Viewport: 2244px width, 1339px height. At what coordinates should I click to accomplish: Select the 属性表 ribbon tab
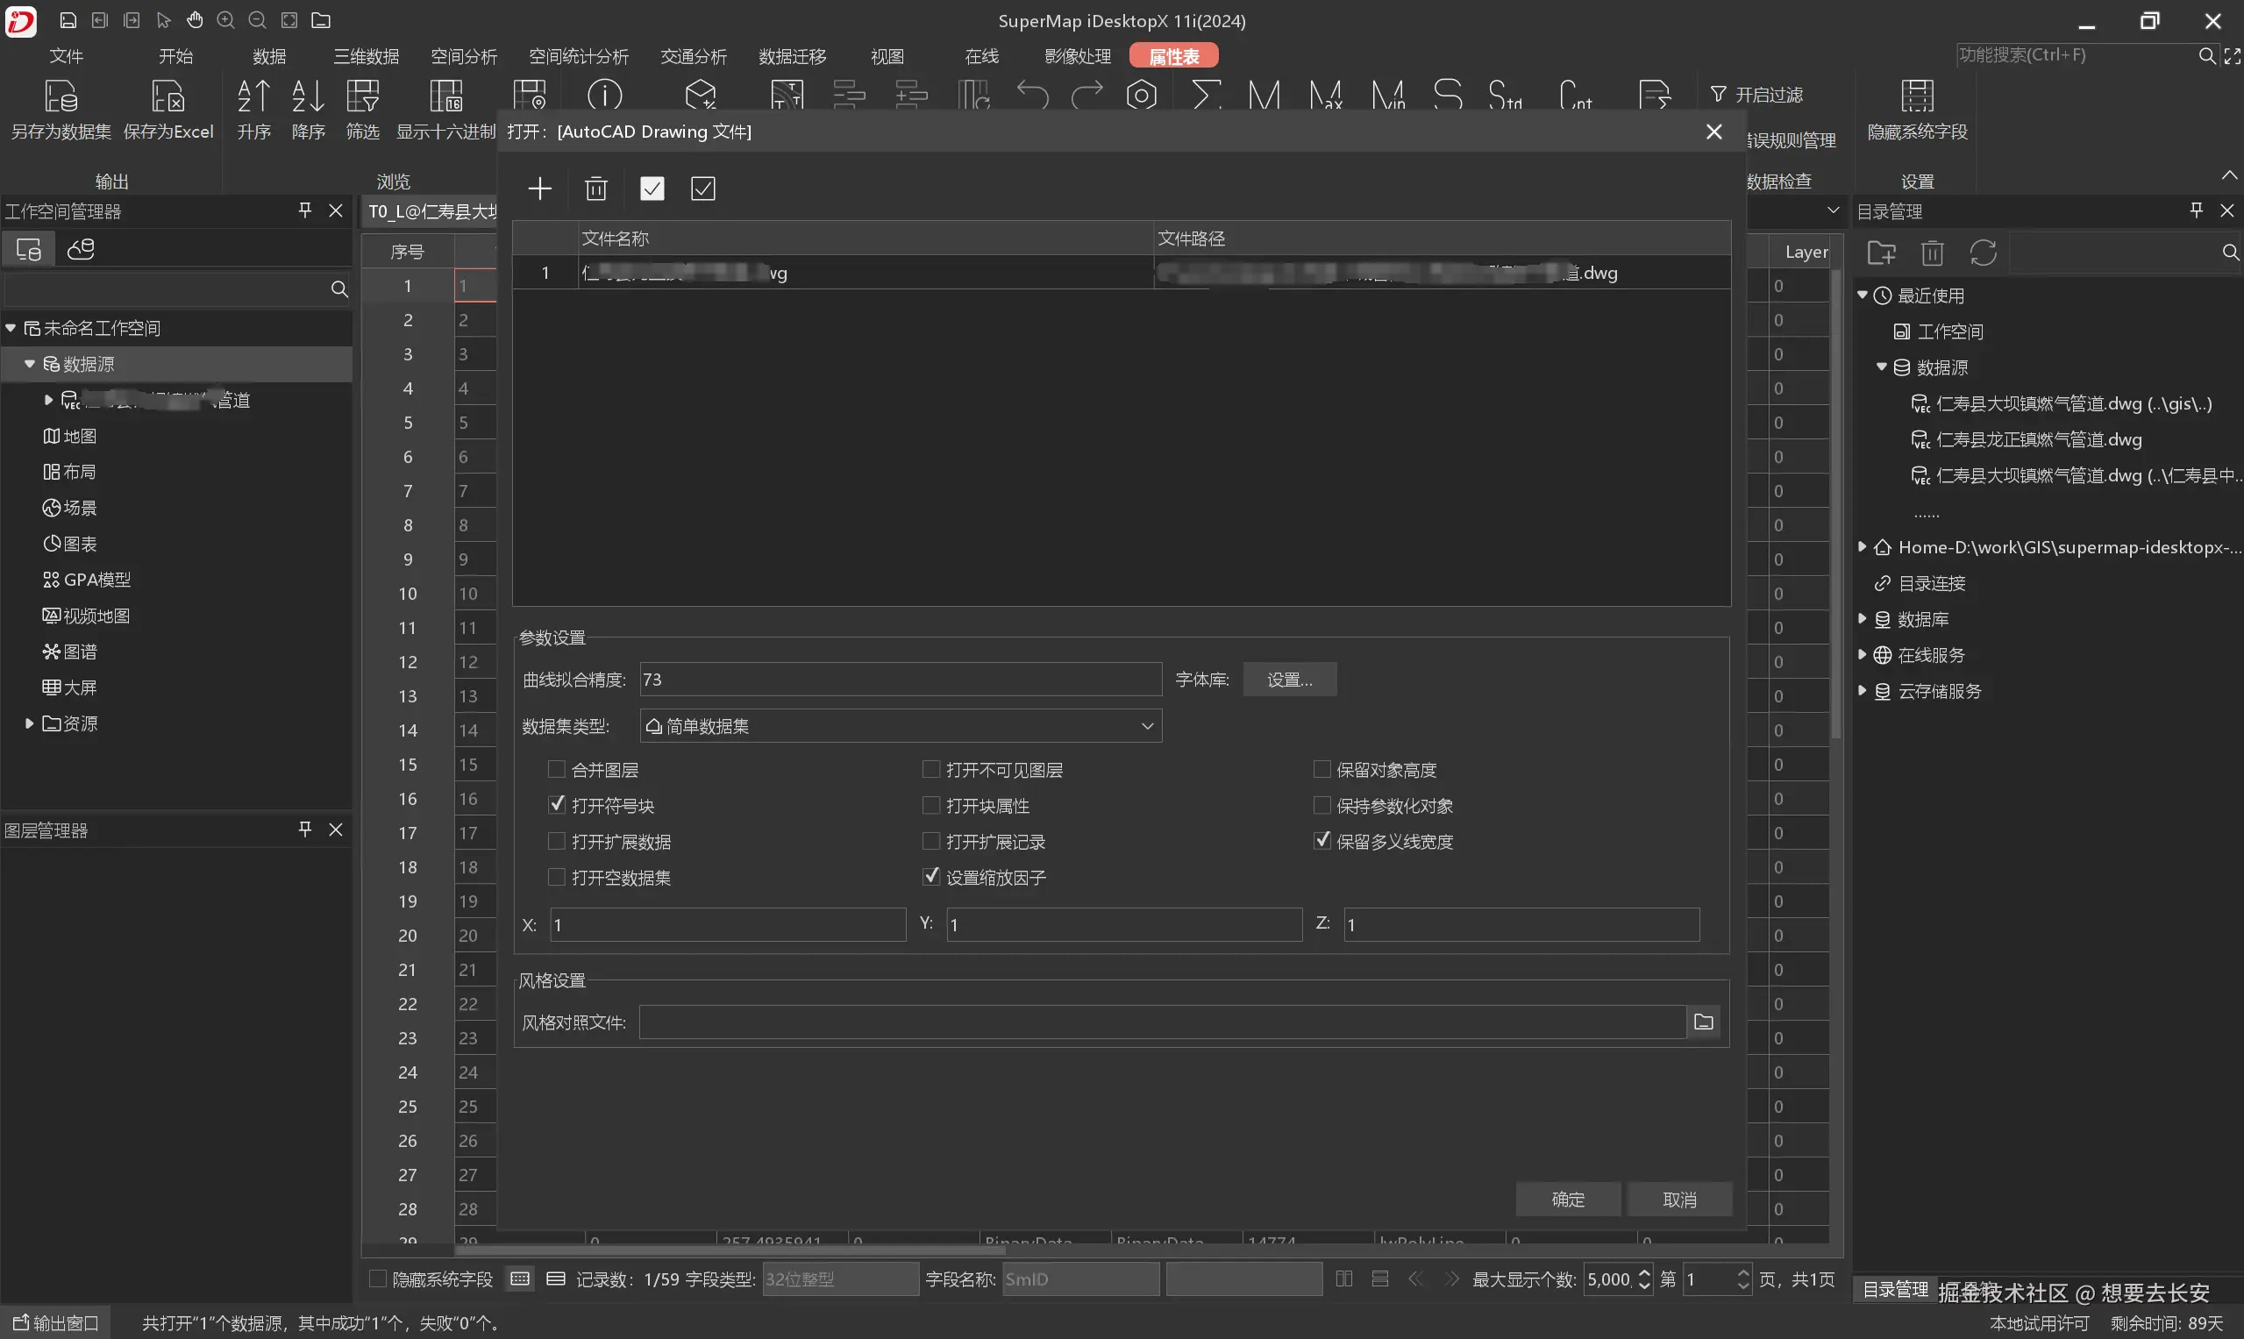click(x=1174, y=56)
